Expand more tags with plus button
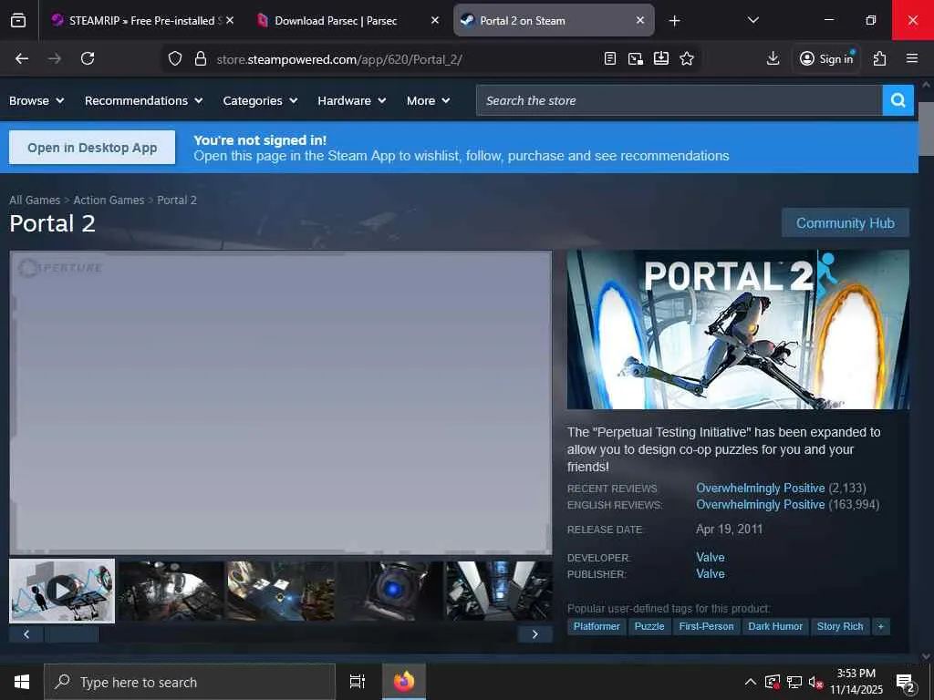Image resolution: width=934 pixels, height=700 pixels. click(880, 626)
